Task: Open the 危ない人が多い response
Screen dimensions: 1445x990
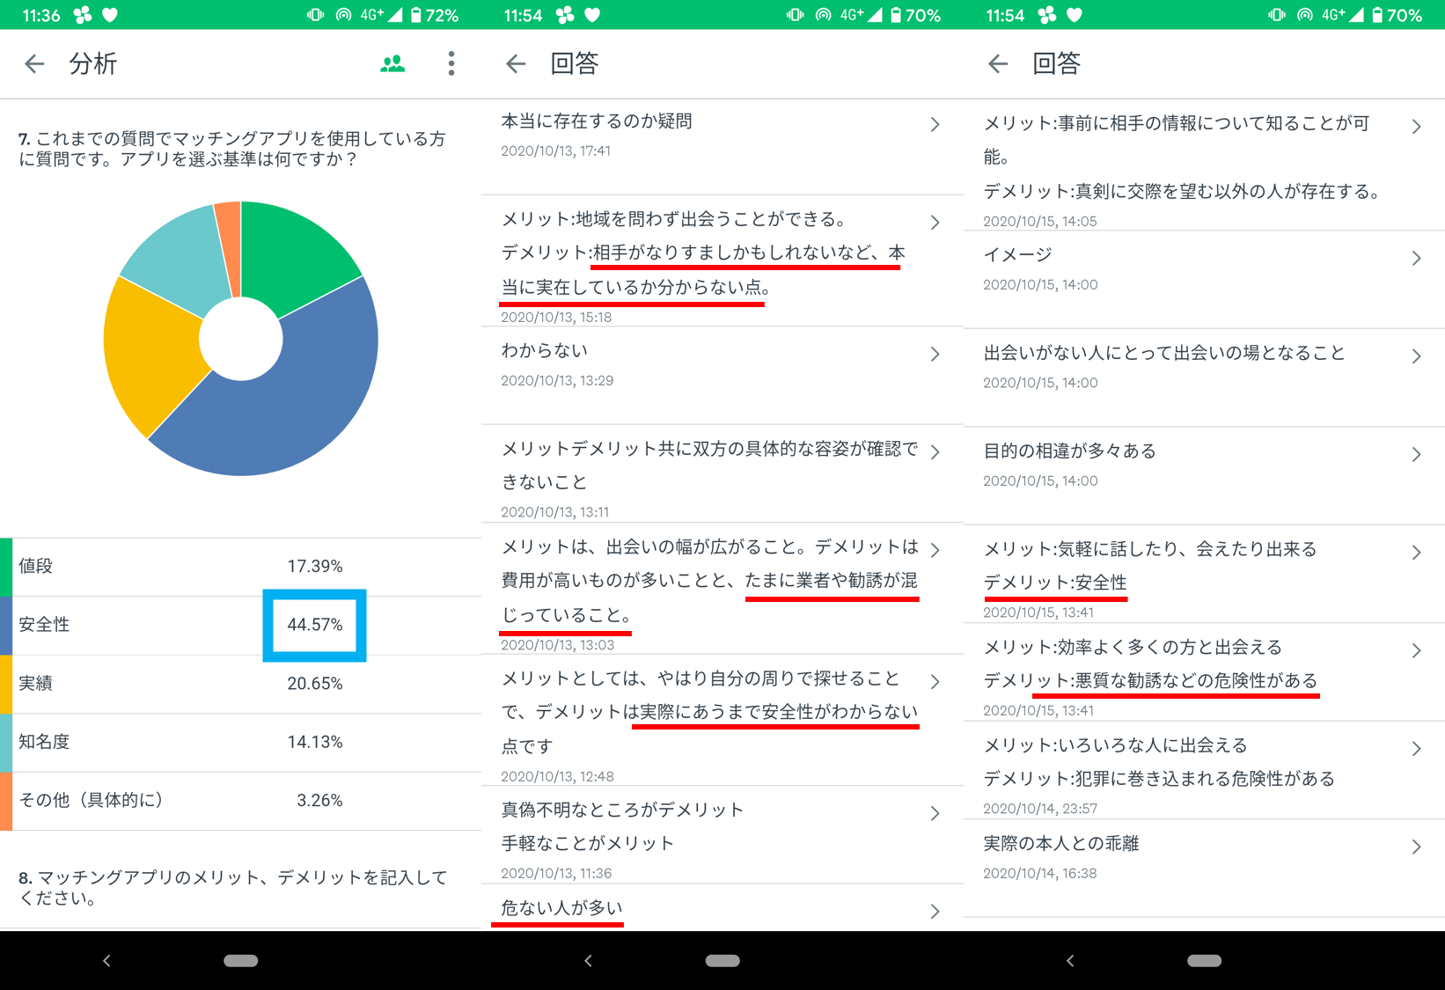Action: 722,908
